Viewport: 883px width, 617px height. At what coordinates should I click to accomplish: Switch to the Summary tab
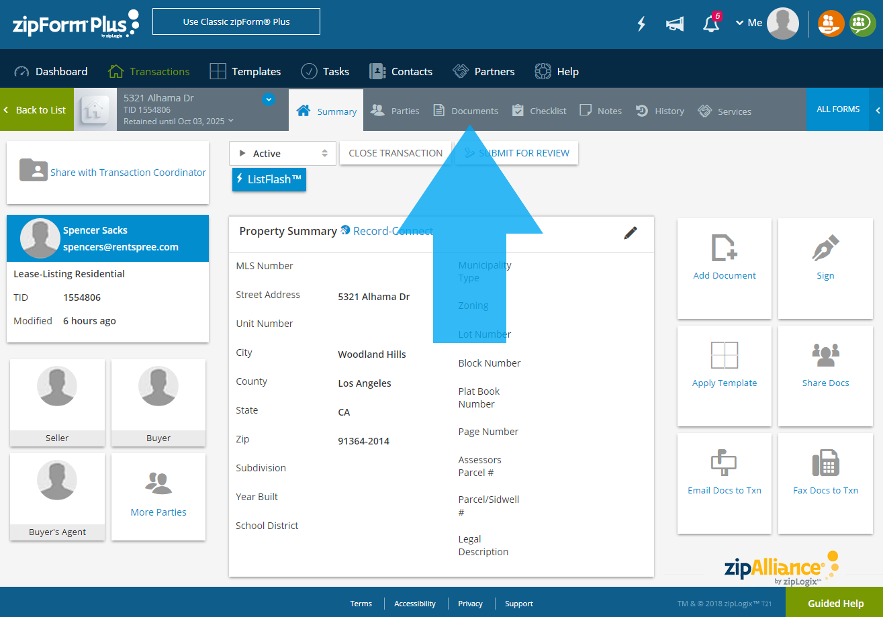(x=326, y=111)
